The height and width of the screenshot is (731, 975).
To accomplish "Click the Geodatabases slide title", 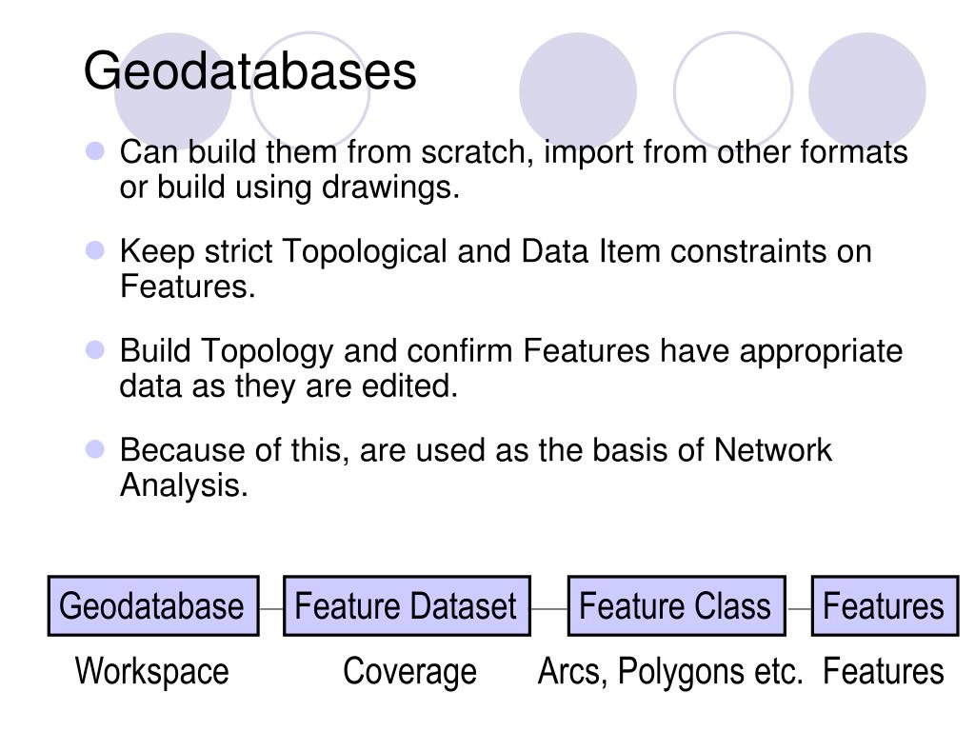I will coord(249,70).
